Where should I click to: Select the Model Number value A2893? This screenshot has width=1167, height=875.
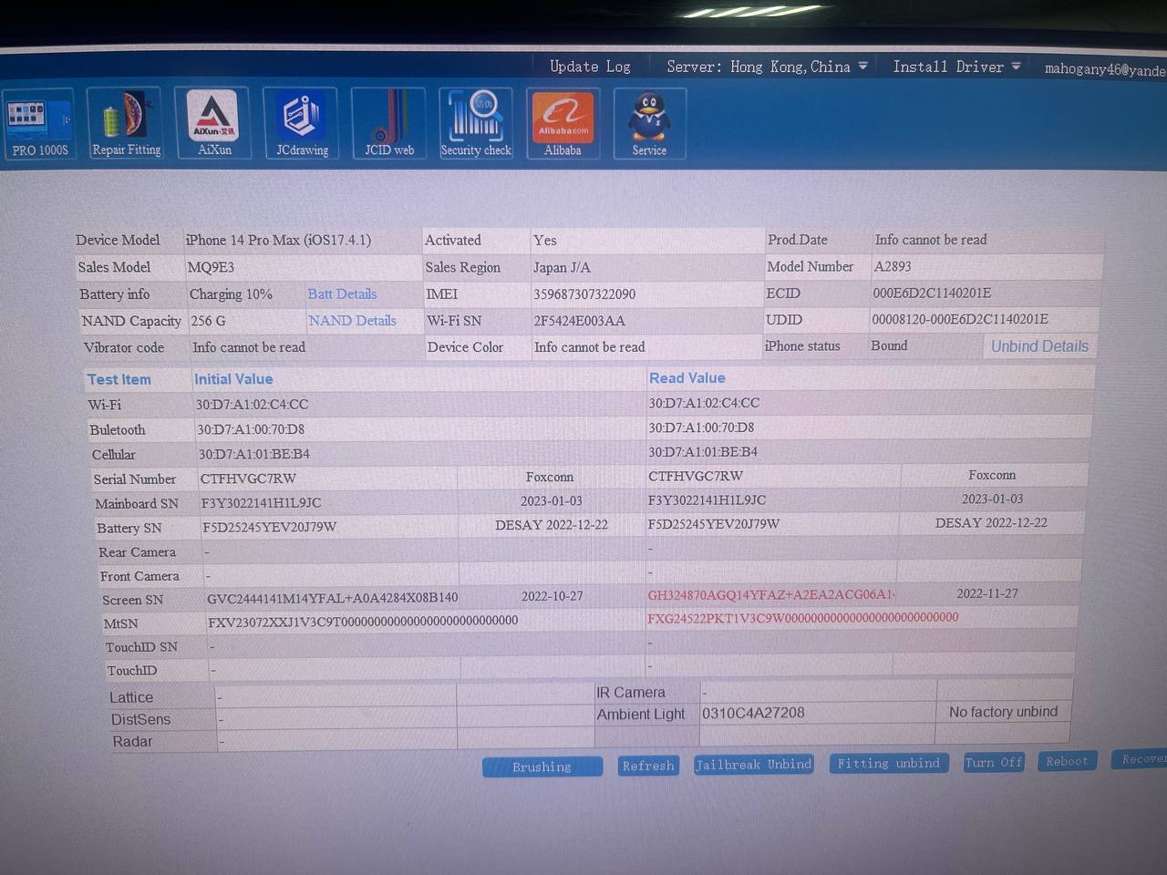pyautogui.click(x=893, y=266)
